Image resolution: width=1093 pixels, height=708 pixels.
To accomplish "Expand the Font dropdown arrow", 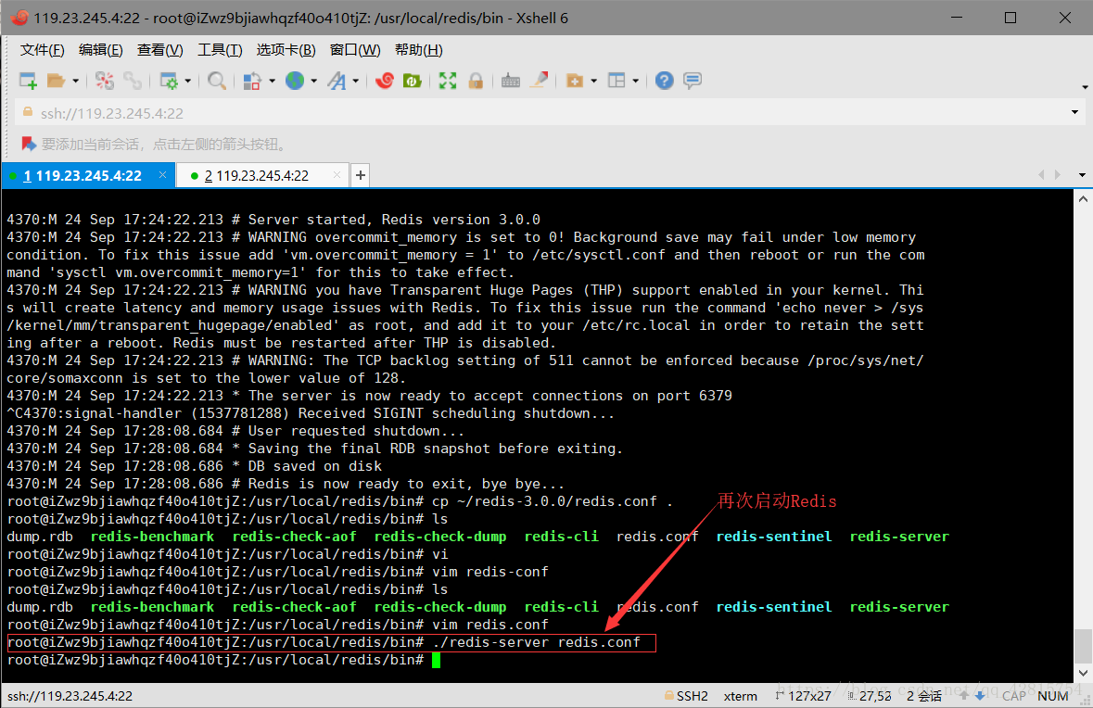I will (355, 82).
